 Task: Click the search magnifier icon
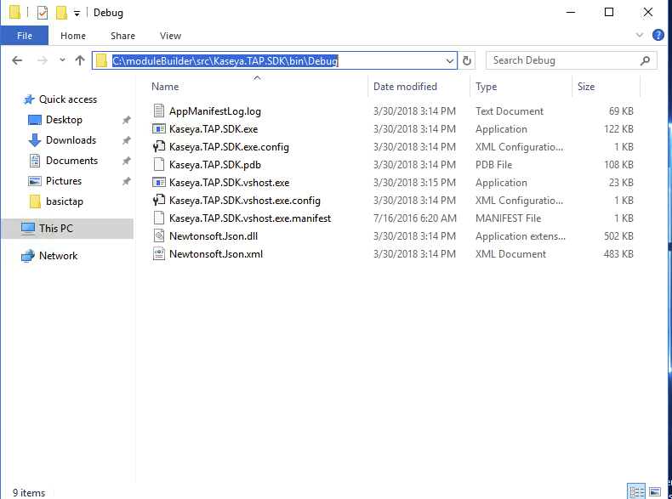pos(645,60)
